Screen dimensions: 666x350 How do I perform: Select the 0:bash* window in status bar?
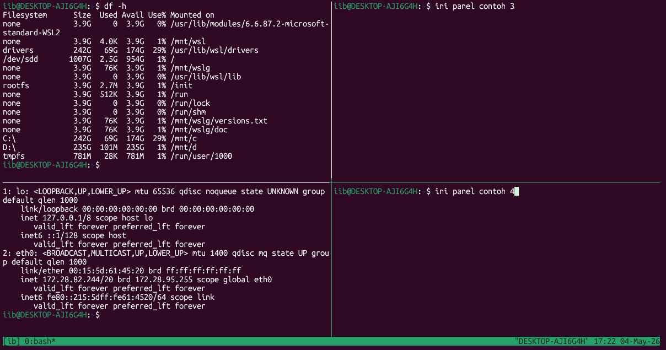click(x=40, y=342)
